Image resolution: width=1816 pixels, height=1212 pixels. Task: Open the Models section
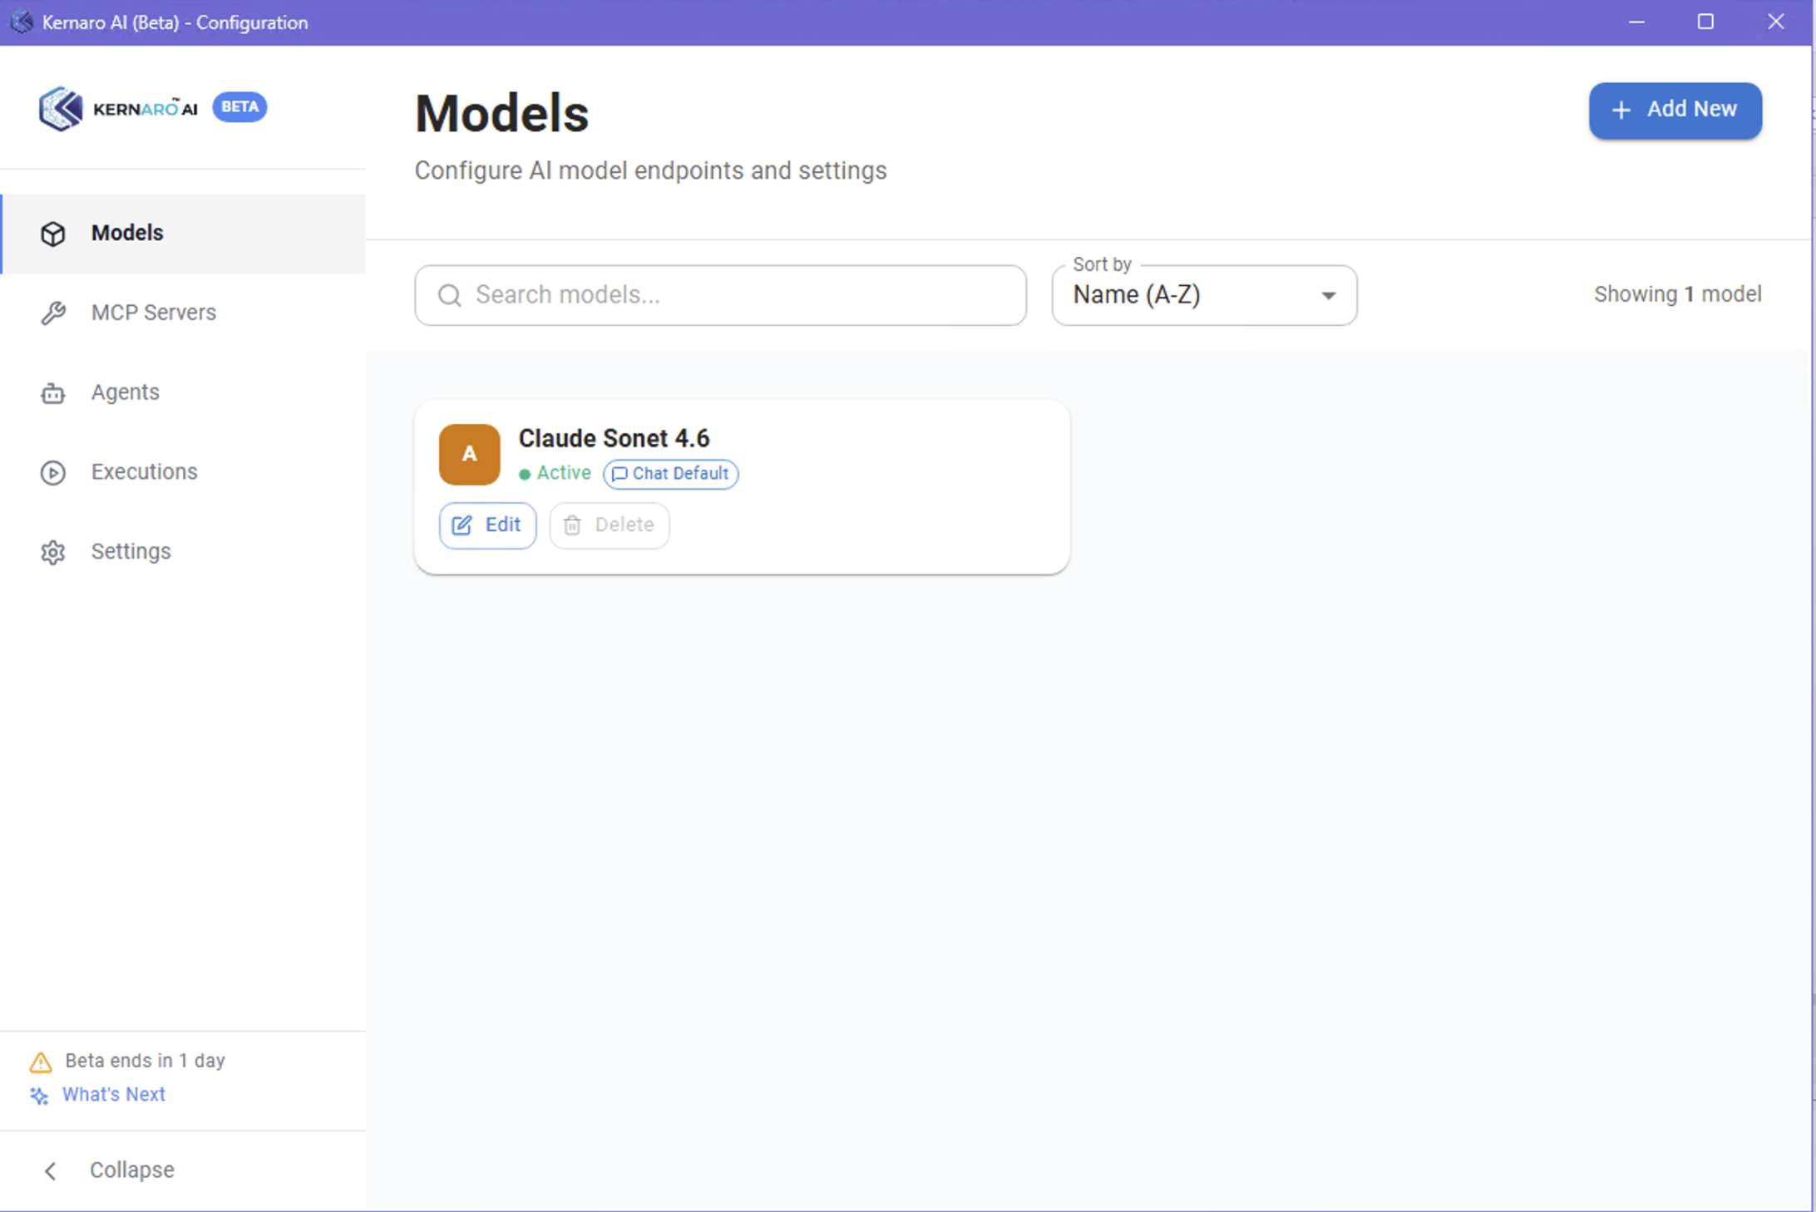183,234
